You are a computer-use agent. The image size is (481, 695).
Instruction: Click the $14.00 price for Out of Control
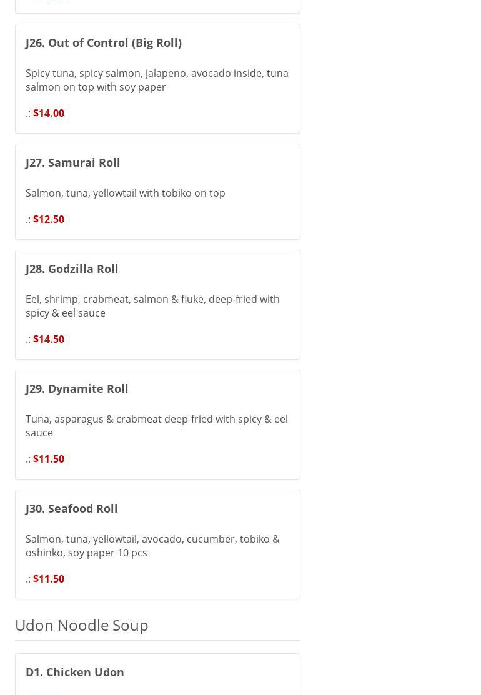[x=49, y=113]
